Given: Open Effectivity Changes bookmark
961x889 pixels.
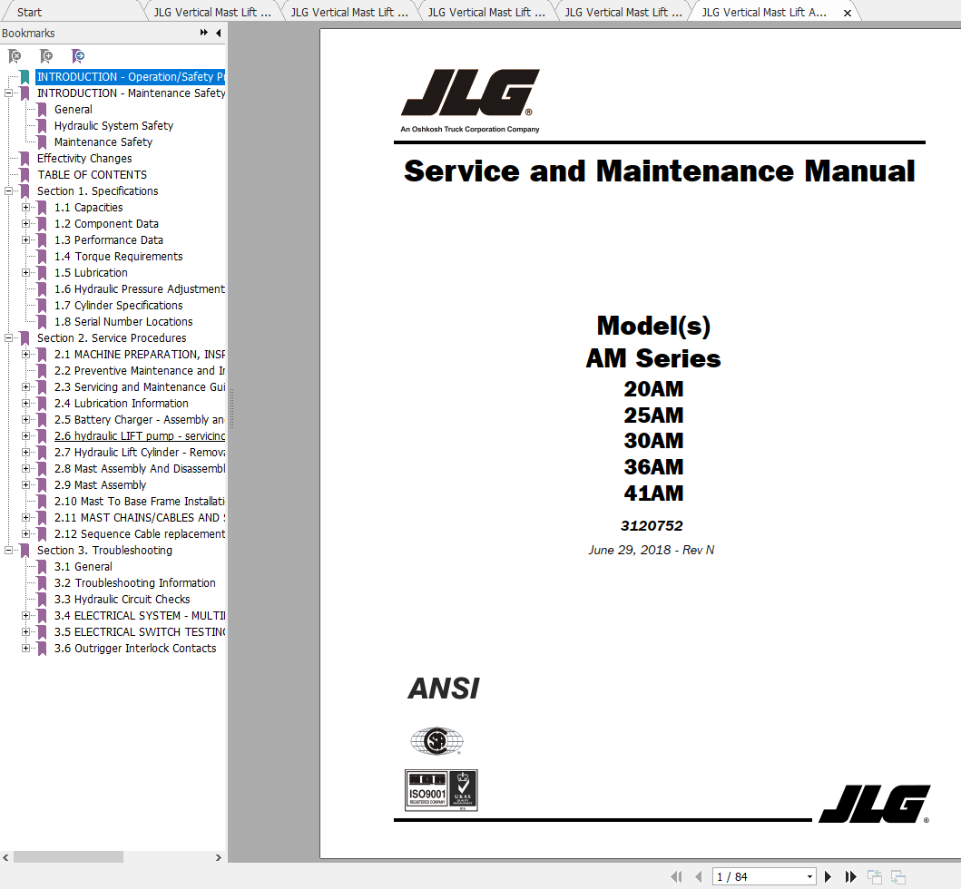Looking at the screenshot, I should (x=84, y=159).
